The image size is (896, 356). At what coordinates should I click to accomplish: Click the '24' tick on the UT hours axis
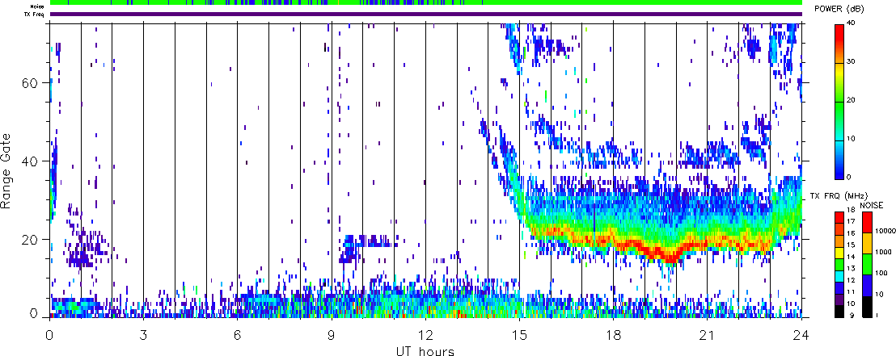point(801,334)
